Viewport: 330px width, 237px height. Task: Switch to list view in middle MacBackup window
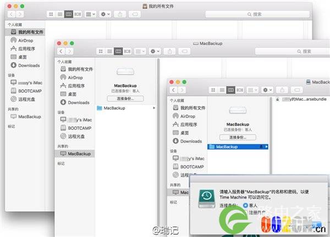coord(109,51)
